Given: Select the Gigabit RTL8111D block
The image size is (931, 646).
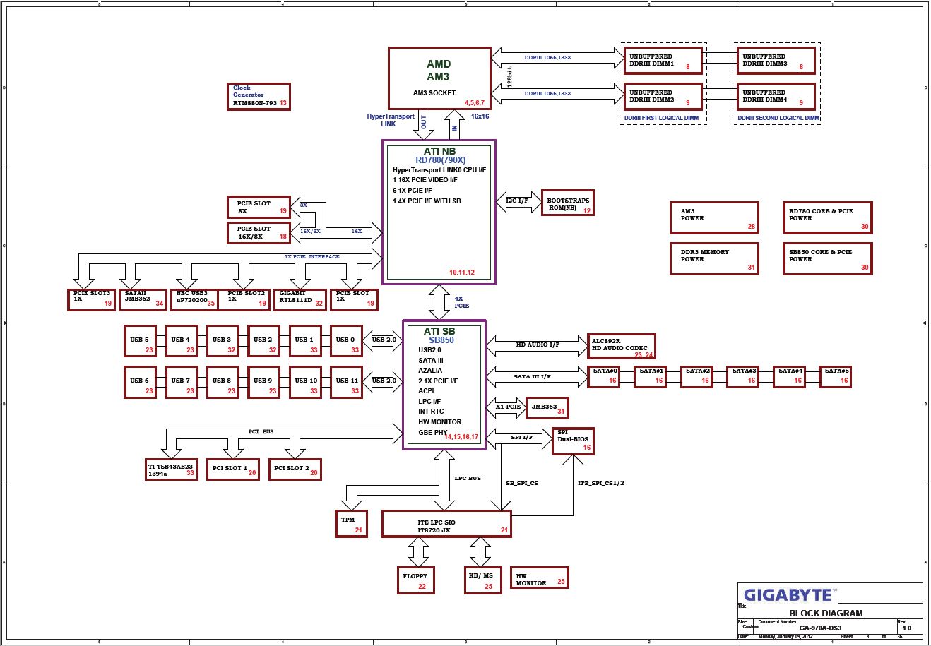Looking at the screenshot, I should point(300,299).
